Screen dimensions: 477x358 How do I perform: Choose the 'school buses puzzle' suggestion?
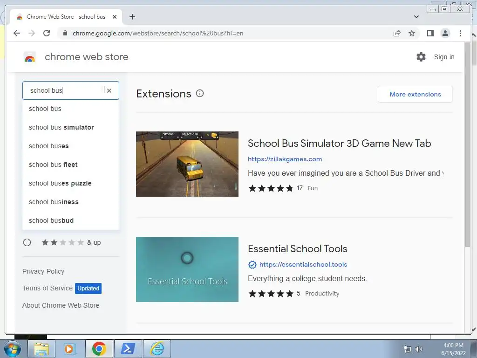coord(71,183)
